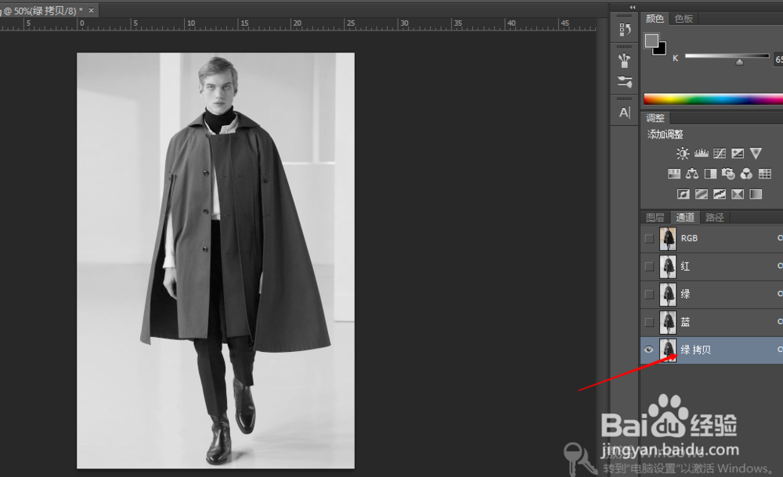Click the 蓝 channel name

(685, 322)
